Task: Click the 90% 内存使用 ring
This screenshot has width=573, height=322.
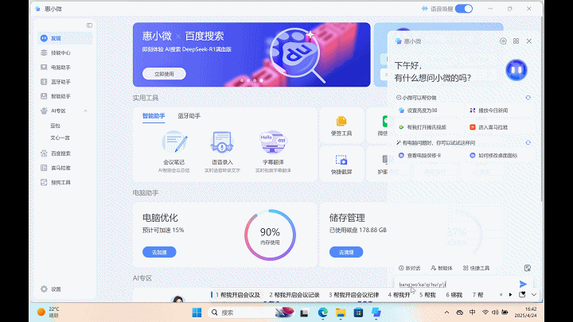Action: pos(270,235)
